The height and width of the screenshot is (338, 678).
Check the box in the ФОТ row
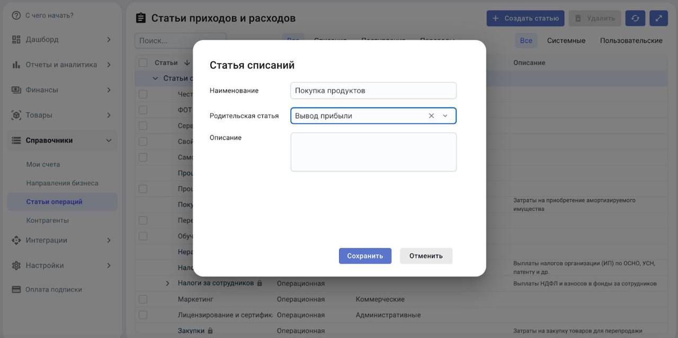(x=143, y=110)
